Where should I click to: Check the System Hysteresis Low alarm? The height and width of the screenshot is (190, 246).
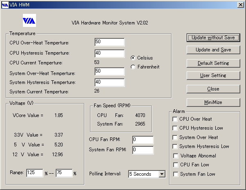175,146
